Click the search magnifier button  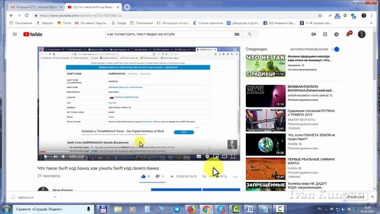pyautogui.click(x=249, y=34)
